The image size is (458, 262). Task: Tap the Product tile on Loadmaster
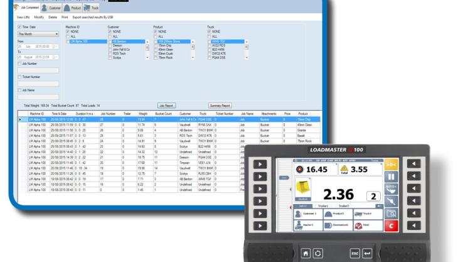coord(338,214)
